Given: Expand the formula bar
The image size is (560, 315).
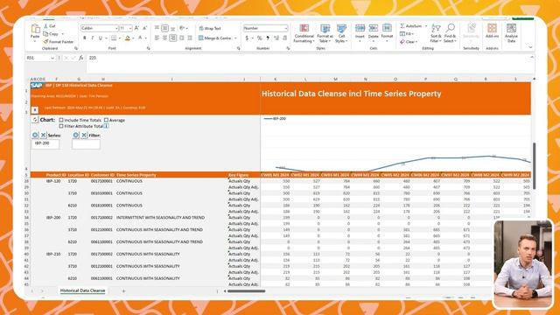Looking at the screenshot, I should [x=532, y=57].
